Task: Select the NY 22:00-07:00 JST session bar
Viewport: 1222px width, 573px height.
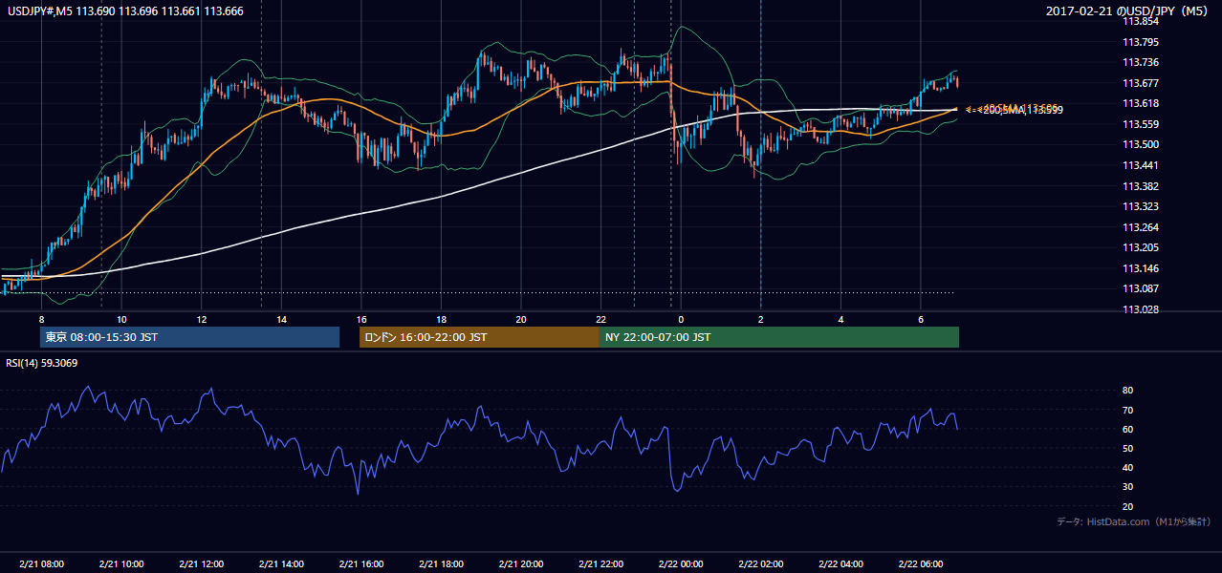Action: coord(779,337)
